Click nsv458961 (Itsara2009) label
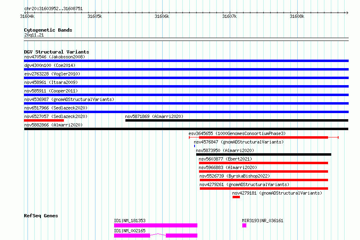Screen dimensions: 360x240 pos(51,82)
